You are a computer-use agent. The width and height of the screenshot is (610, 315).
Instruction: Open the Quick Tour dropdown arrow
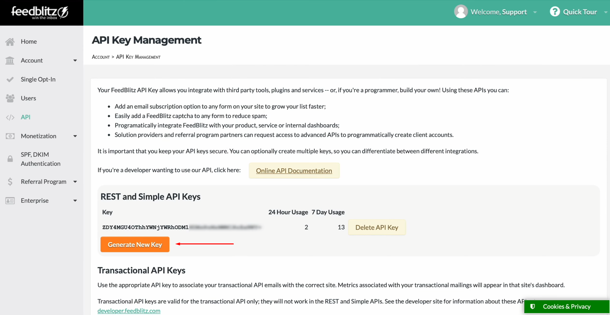pos(605,12)
